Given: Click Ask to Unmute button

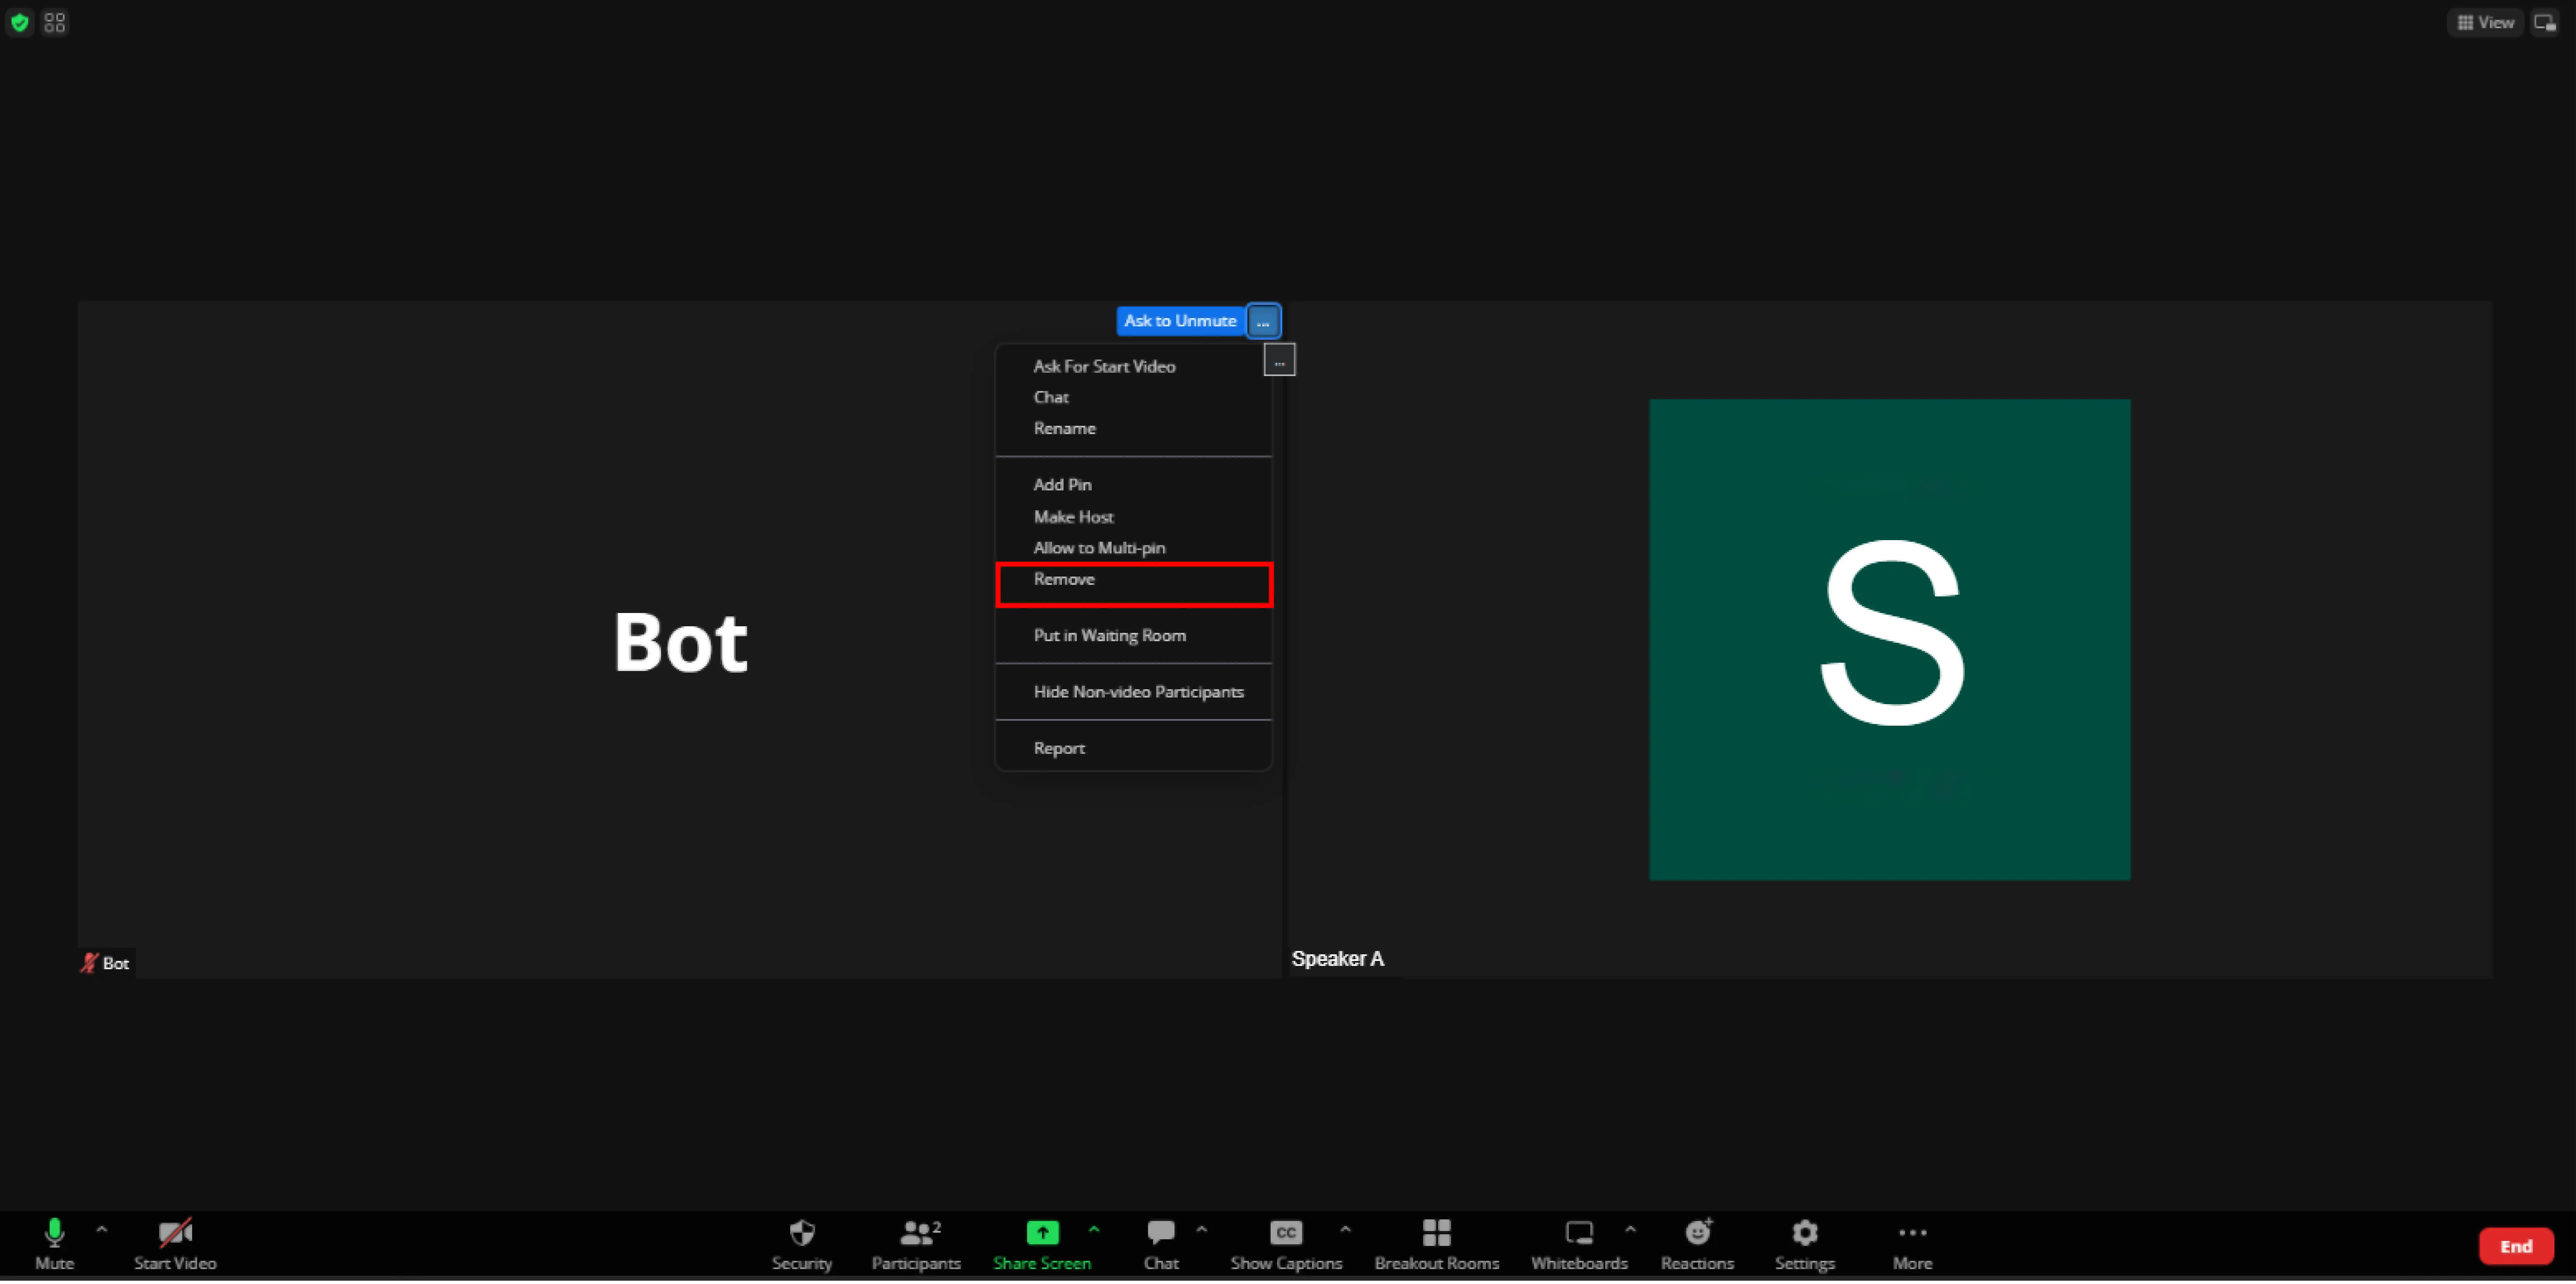Looking at the screenshot, I should tap(1180, 321).
